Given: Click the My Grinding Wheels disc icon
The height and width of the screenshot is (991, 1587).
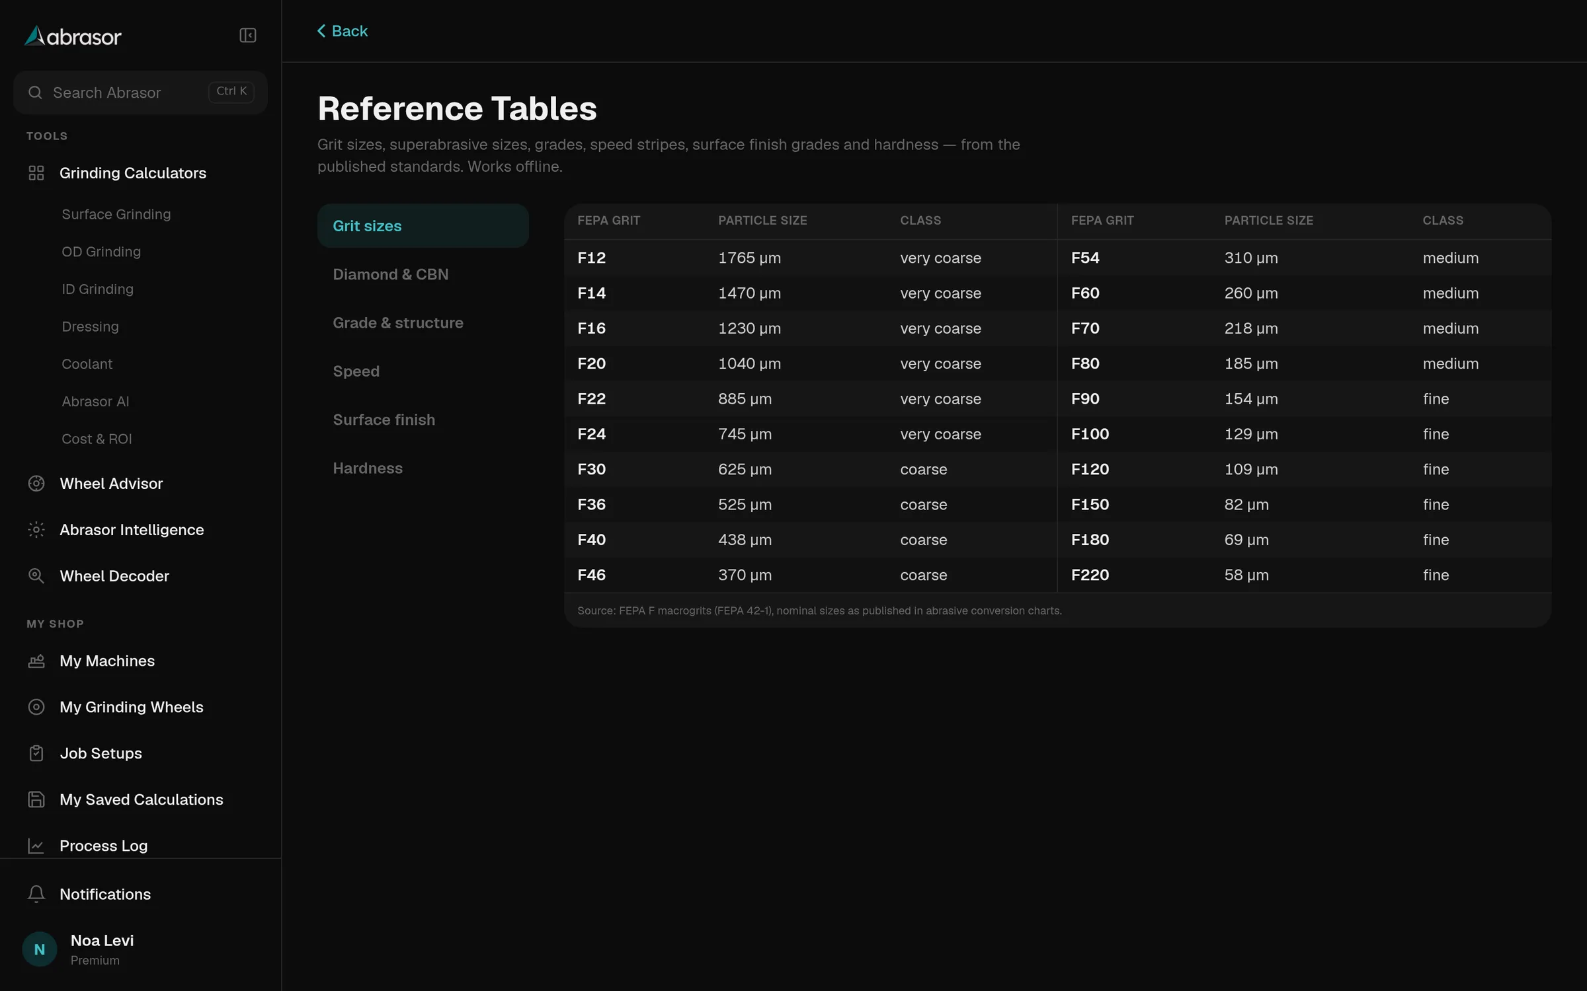Looking at the screenshot, I should (x=36, y=707).
